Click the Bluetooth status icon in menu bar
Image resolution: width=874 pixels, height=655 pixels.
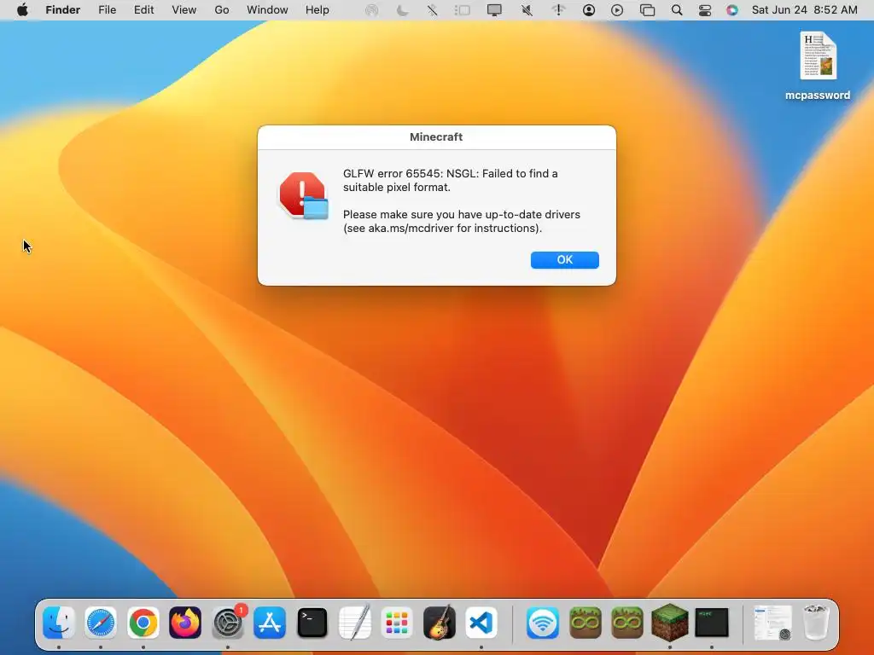pos(432,10)
